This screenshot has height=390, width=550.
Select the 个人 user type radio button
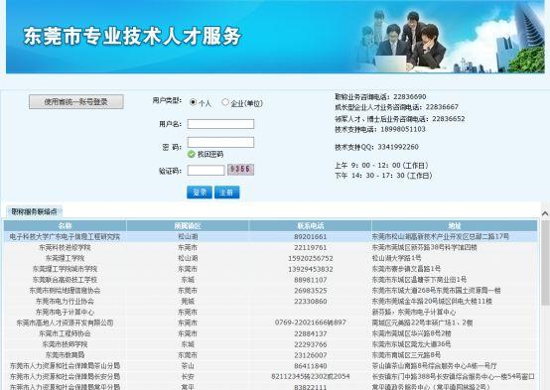click(193, 102)
